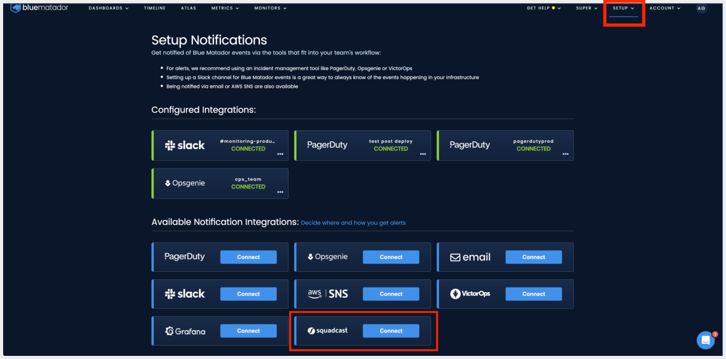Image resolution: width=726 pixels, height=359 pixels.
Task: Expand the Account dropdown menu
Action: (x=665, y=8)
